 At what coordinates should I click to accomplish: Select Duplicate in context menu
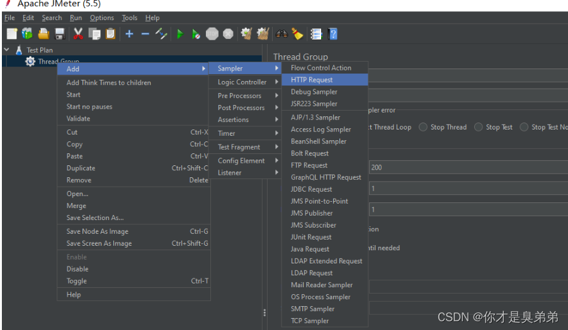coord(133,168)
